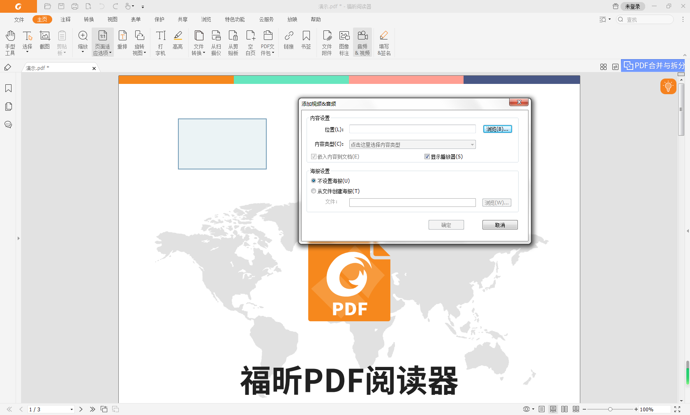Select the 不设置海报(U) radio button
Viewport: 690px width, 415px height.
pyautogui.click(x=314, y=181)
